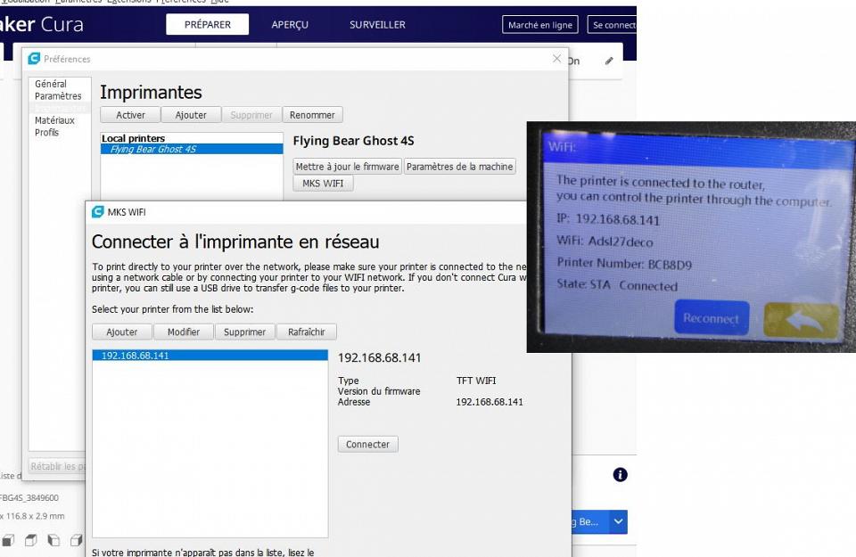This screenshot has width=856, height=557.
Task: Switch to top view cube icon
Action: pos(31,540)
